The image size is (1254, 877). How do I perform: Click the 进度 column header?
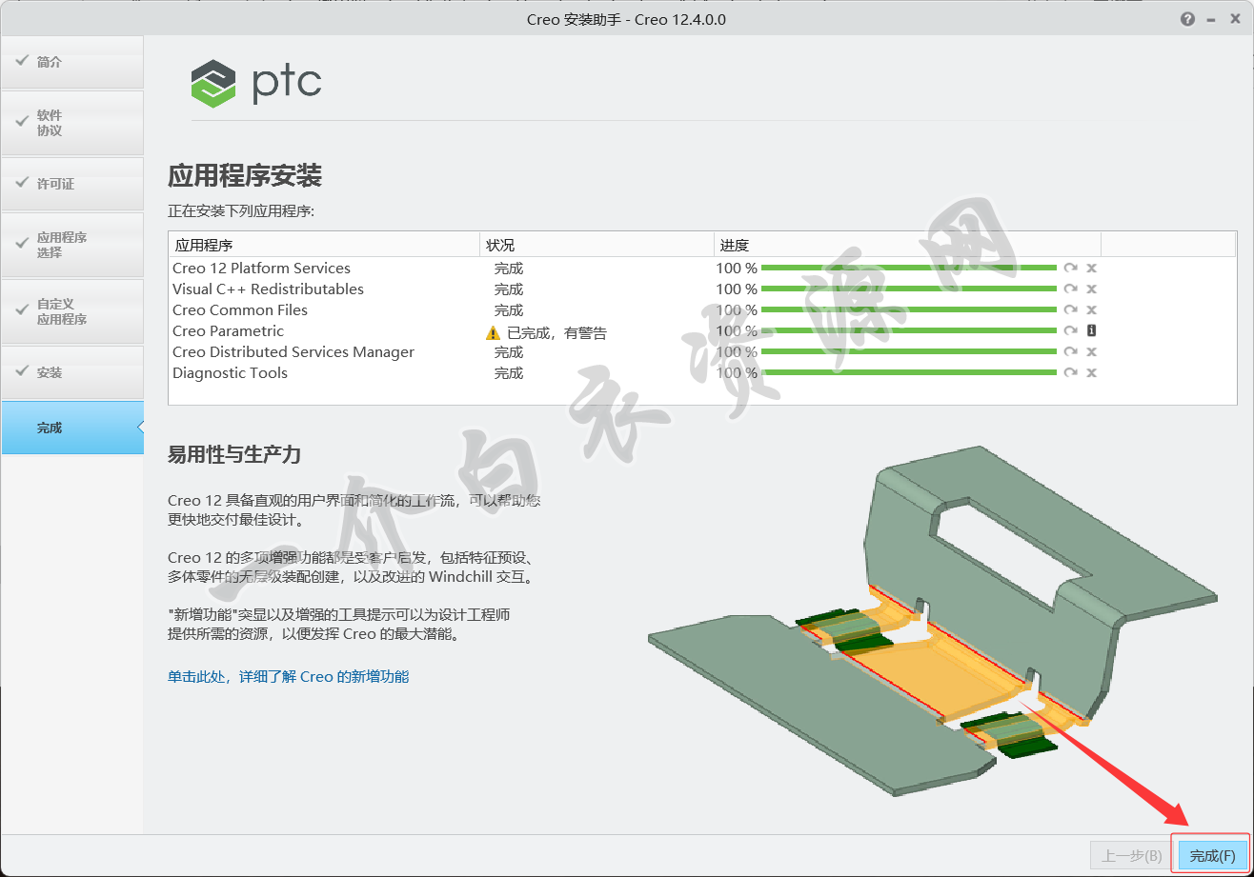click(907, 245)
